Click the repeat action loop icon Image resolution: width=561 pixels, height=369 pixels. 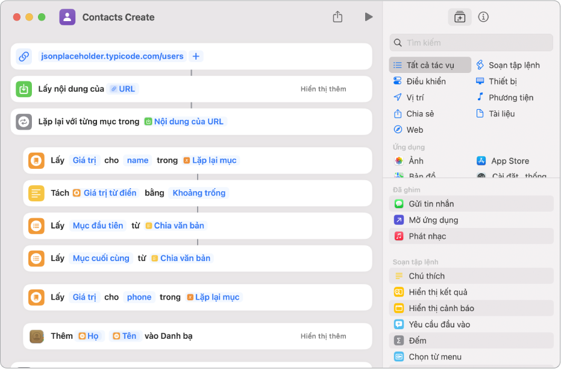(x=24, y=122)
